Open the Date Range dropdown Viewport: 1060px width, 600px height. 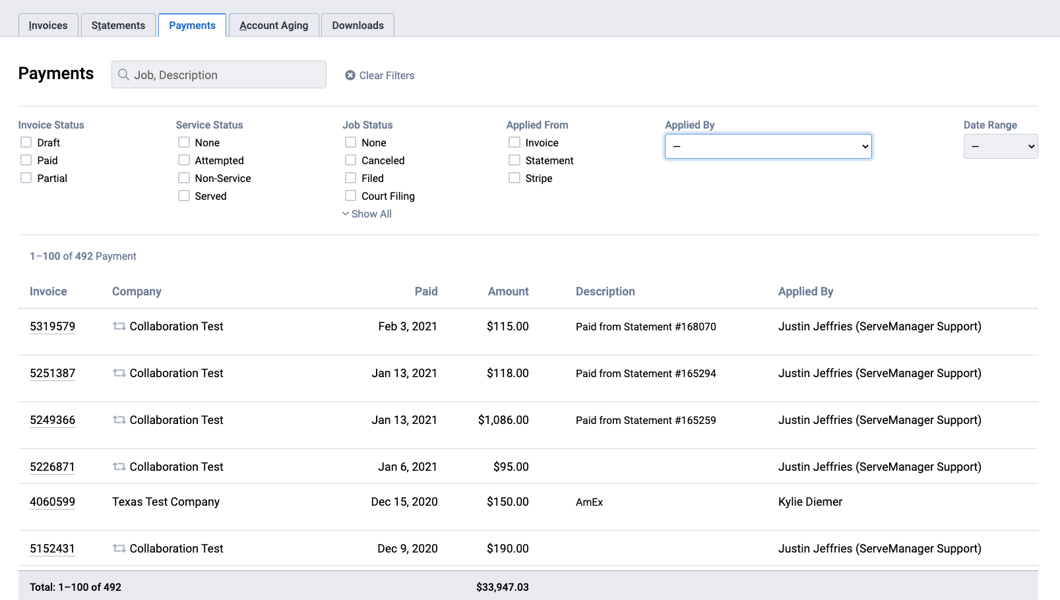pos(1000,146)
